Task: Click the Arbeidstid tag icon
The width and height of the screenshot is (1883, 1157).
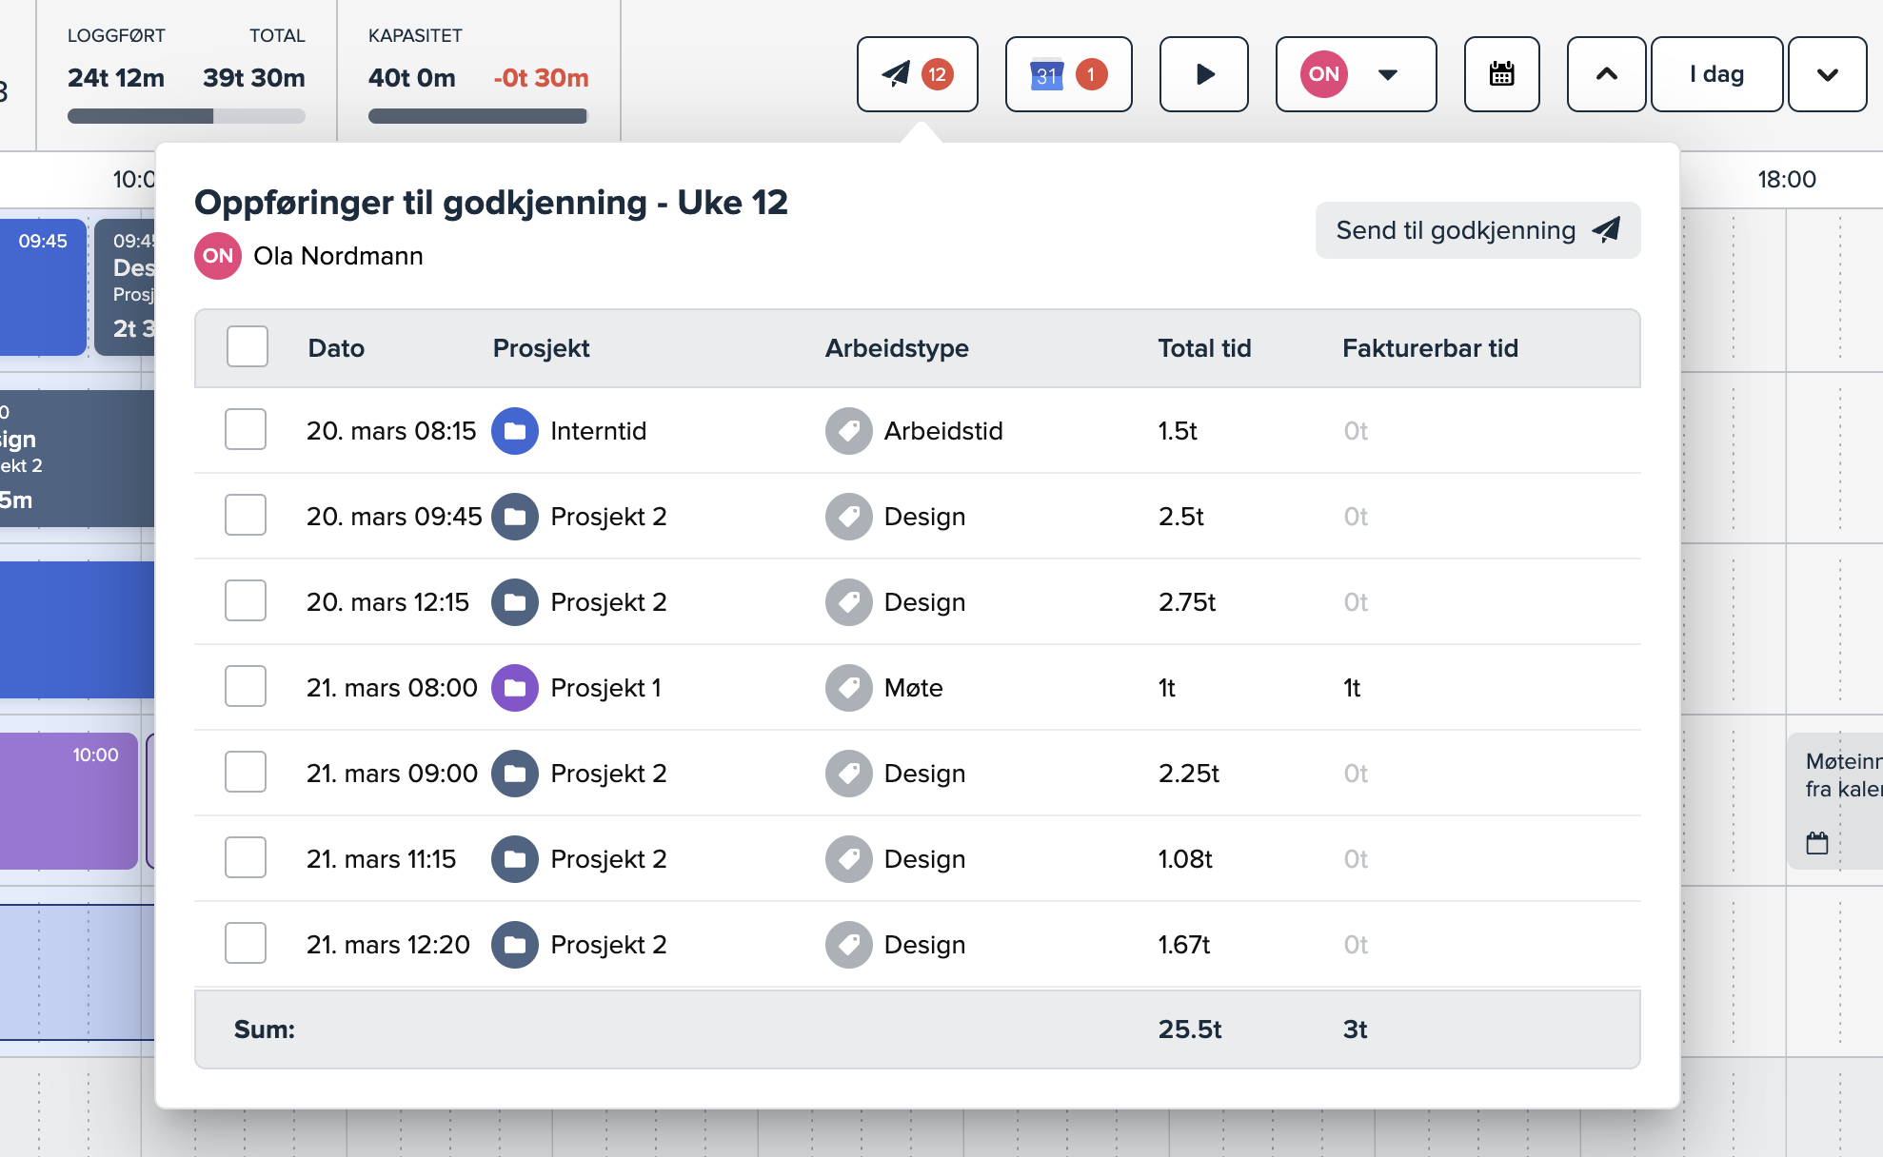Action: [848, 431]
